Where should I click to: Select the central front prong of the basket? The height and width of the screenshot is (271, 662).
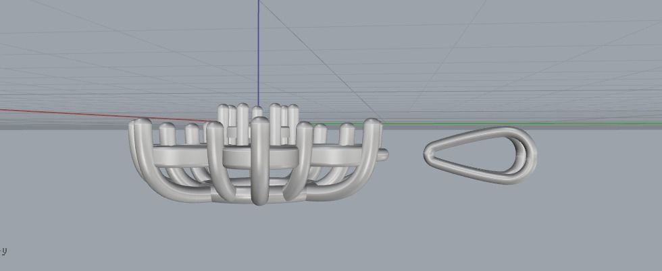259,161
